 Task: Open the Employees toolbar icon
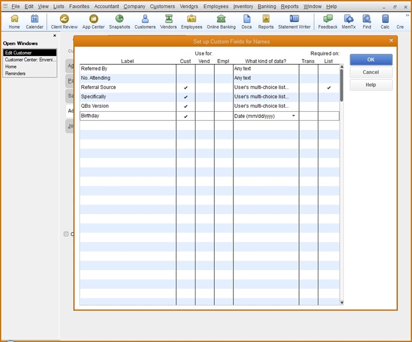tap(191, 22)
